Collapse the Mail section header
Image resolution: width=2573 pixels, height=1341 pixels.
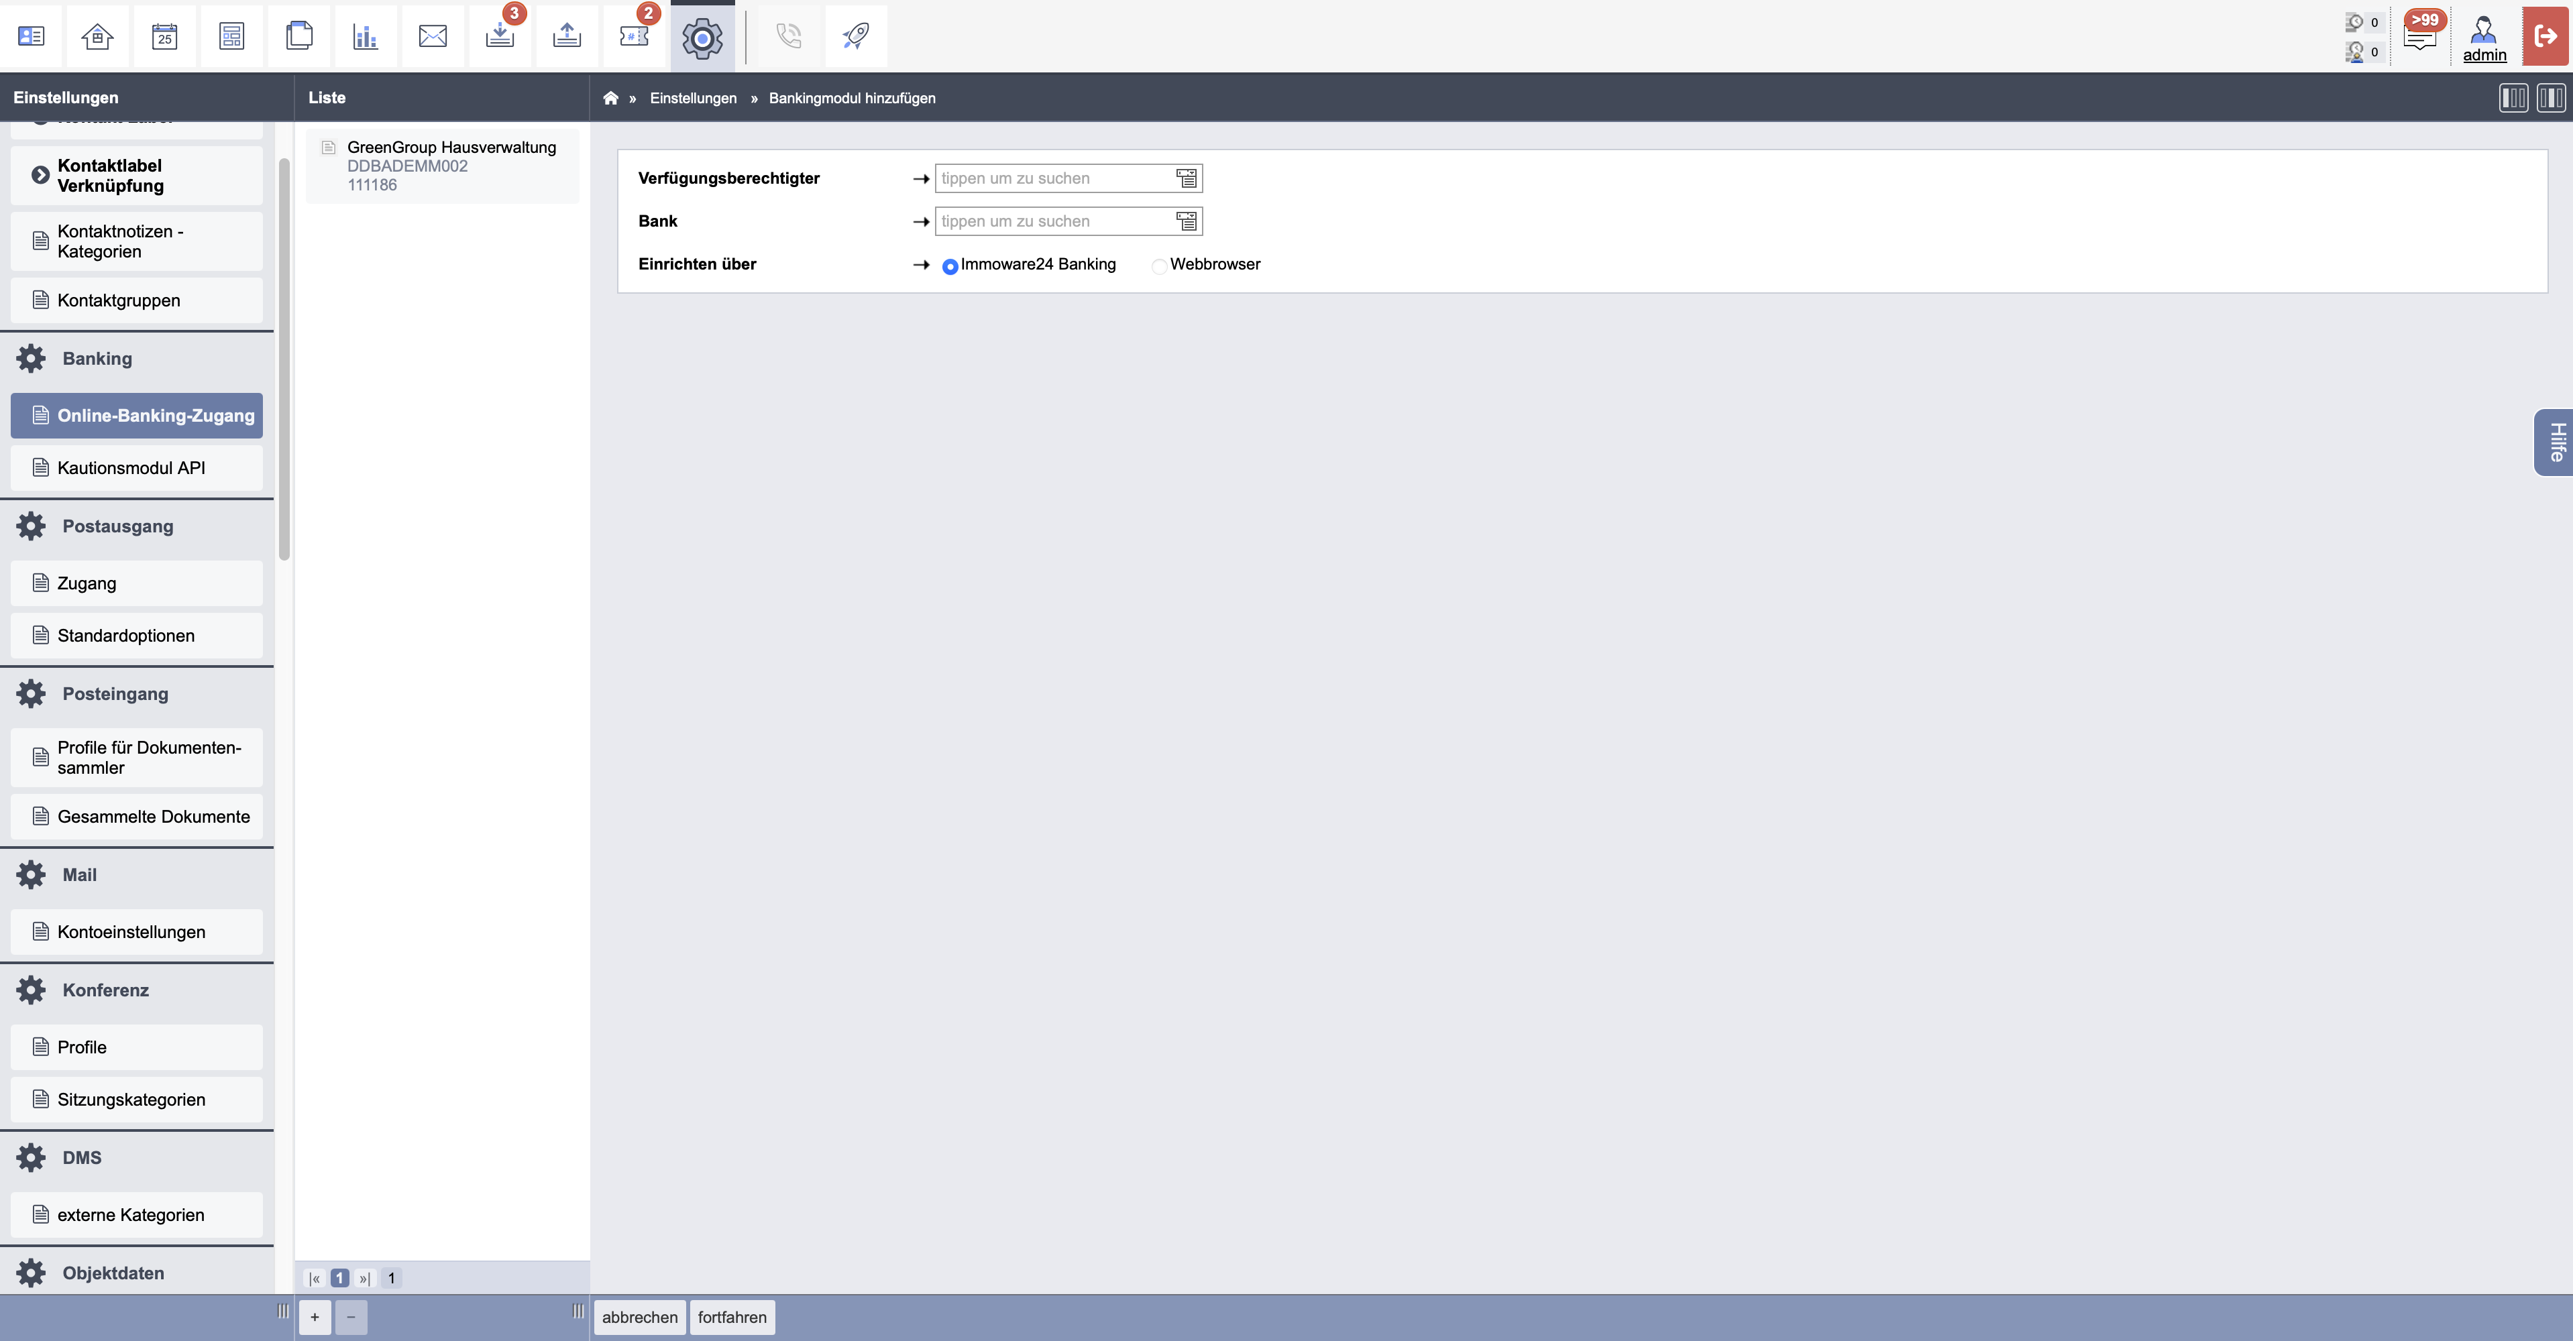tap(137, 875)
